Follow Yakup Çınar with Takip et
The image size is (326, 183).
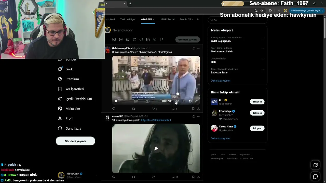(257, 128)
